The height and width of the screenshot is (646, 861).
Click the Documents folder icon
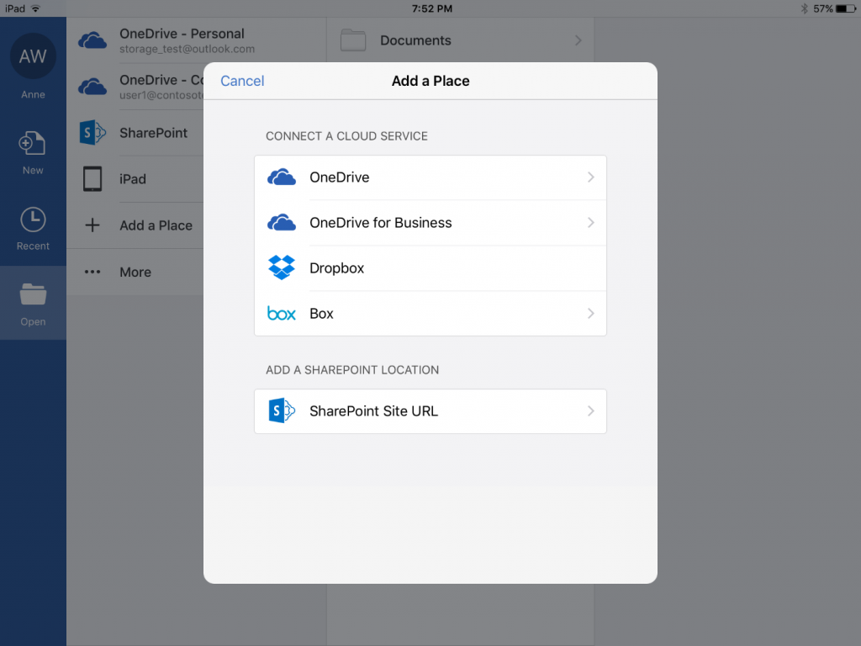[353, 40]
